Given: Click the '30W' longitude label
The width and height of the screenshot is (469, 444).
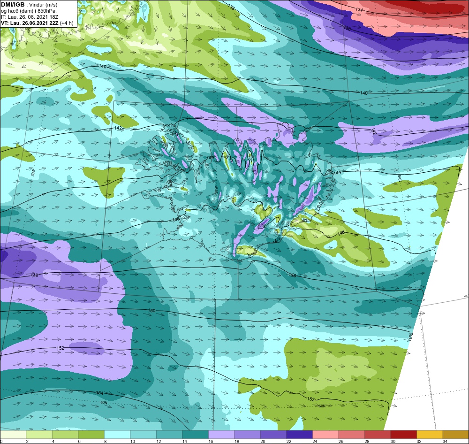Looking at the screenshot, I should (x=33, y=173).
